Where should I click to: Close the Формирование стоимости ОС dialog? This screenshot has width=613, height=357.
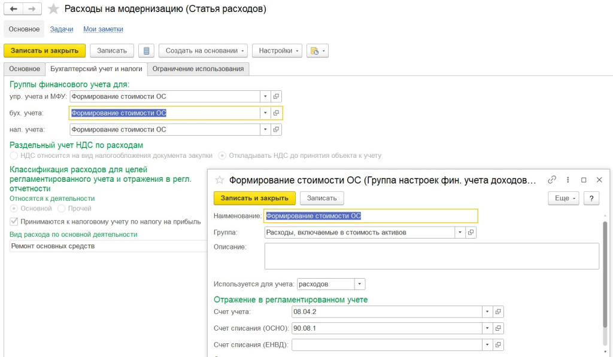[599, 179]
